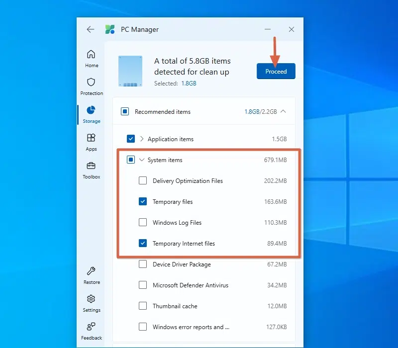Uncheck the Temporary files checkbox
The image size is (398, 348).
click(143, 202)
